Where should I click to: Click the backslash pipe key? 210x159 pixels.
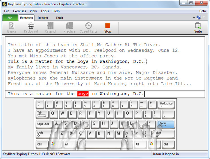(168, 114)
